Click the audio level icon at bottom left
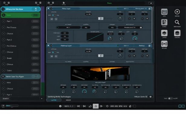186x114 pixels. tap(3, 106)
